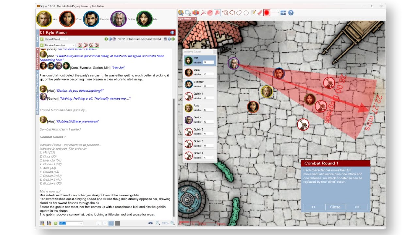418x235 pixels.
Task: Choose the circle shape drawing tool
Action: click(x=246, y=13)
